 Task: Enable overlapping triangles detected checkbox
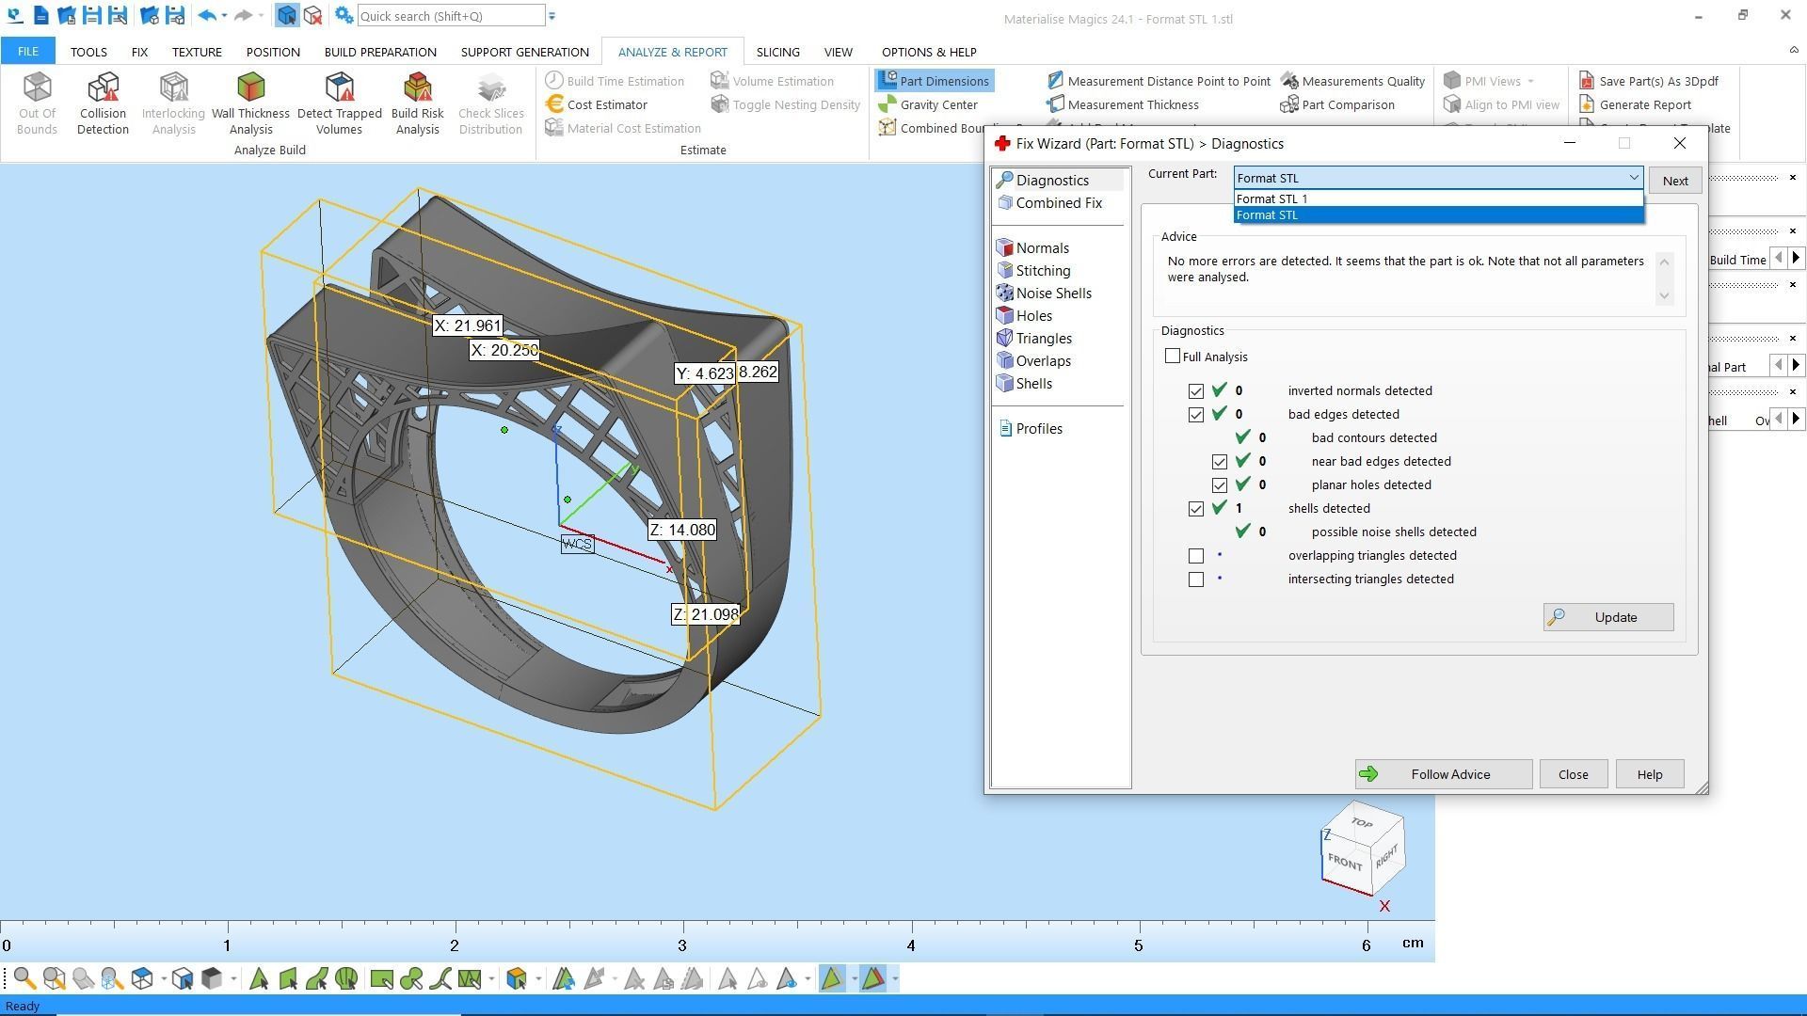1196,556
